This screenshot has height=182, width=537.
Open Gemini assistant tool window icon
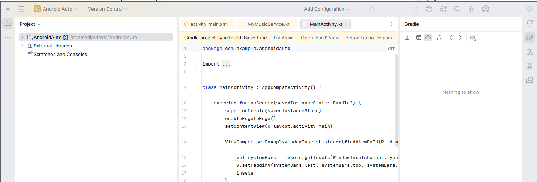tap(529, 80)
